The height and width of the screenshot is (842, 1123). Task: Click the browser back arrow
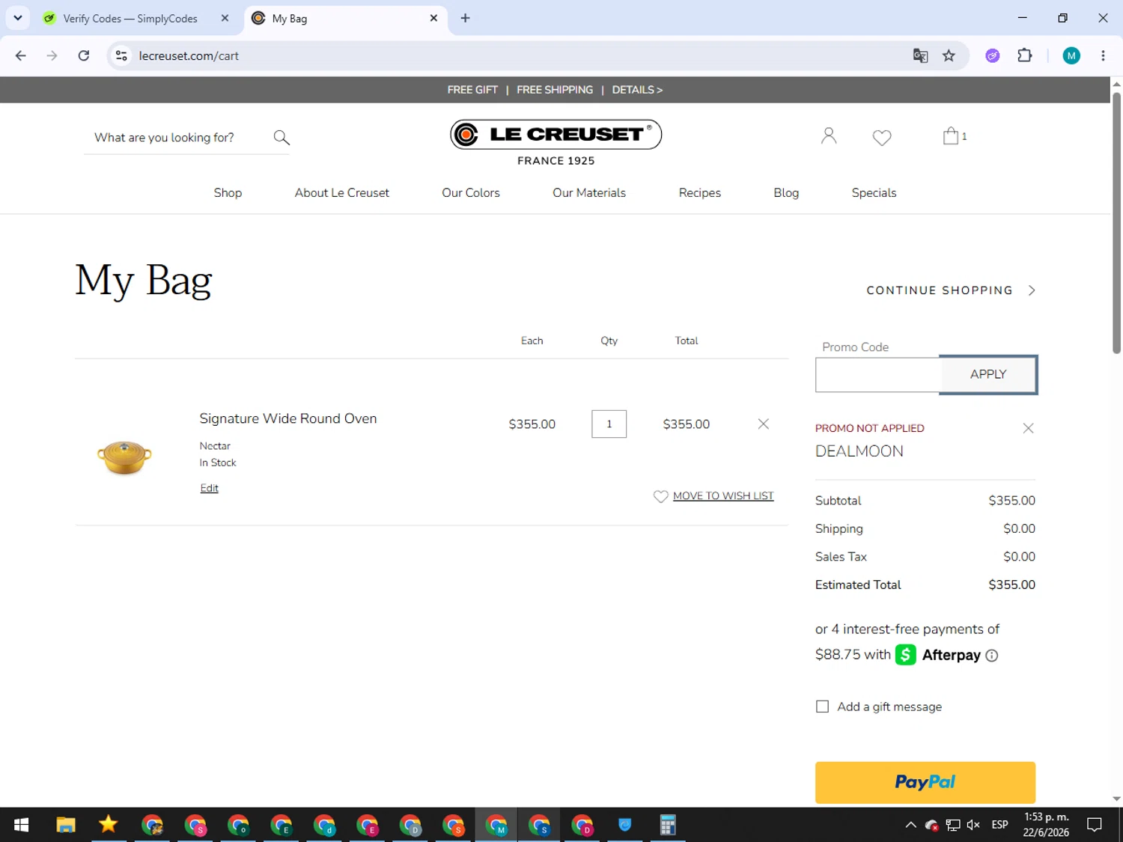tap(21, 55)
